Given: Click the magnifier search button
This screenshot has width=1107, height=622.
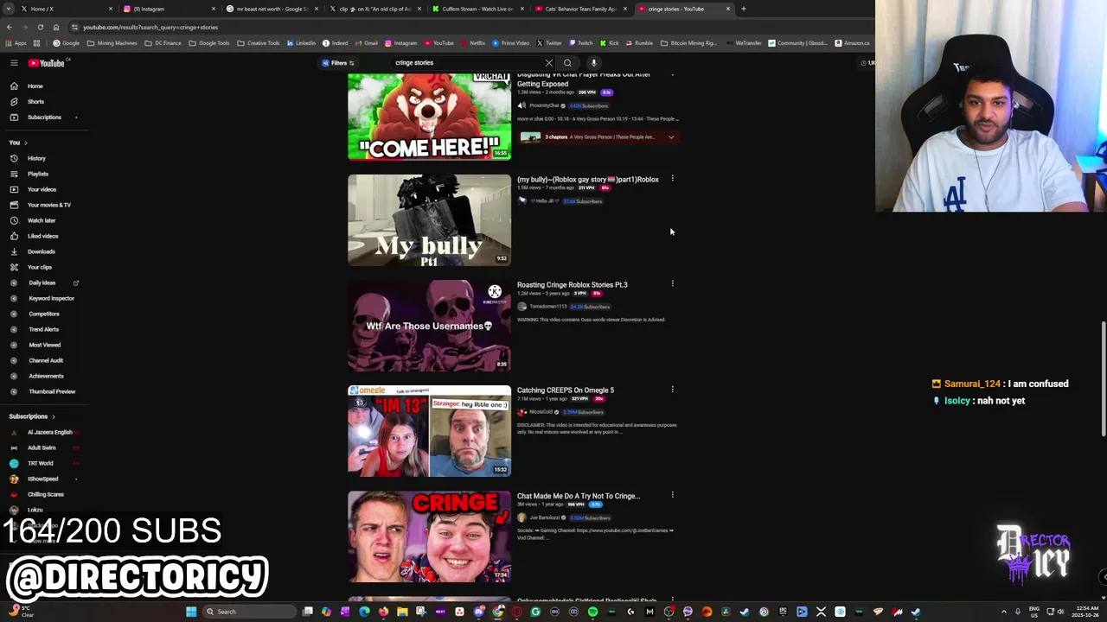Looking at the screenshot, I should [x=567, y=63].
